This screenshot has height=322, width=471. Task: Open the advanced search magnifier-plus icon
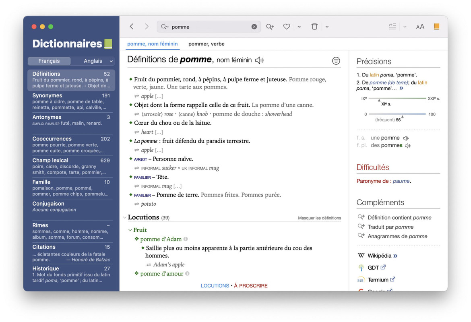(270, 27)
